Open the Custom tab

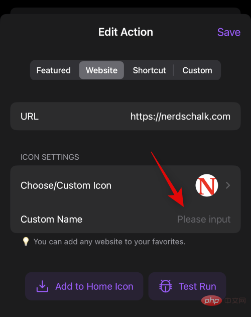click(x=197, y=70)
